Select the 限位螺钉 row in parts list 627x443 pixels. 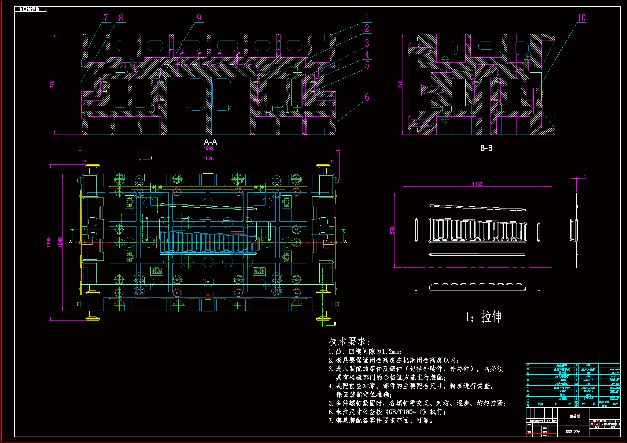tap(562, 365)
